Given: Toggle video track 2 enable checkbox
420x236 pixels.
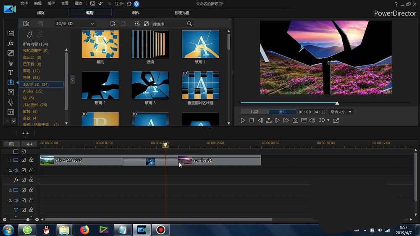Looking at the screenshot, I should [24, 190].
